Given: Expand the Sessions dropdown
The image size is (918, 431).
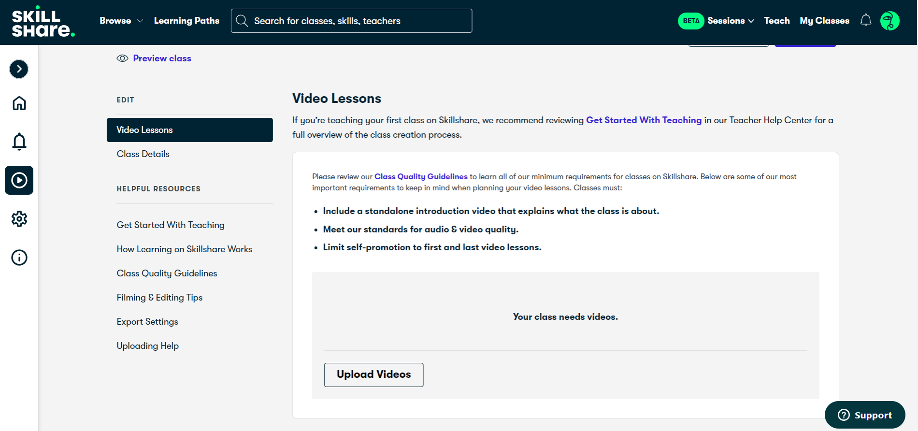Looking at the screenshot, I should [729, 21].
